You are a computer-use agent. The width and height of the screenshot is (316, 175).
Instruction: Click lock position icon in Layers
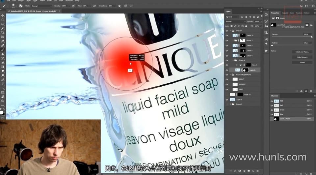coord(239,26)
